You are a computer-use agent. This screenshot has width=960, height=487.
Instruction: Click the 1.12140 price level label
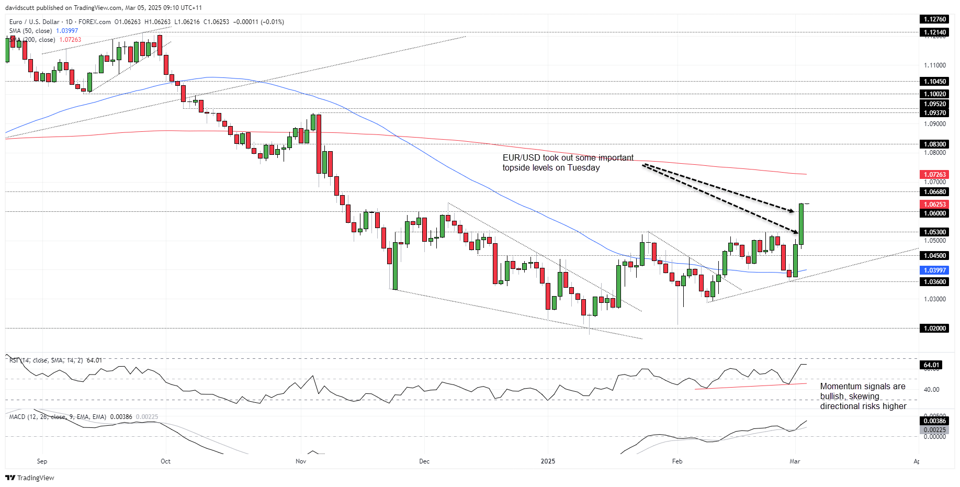(x=934, y=32)
